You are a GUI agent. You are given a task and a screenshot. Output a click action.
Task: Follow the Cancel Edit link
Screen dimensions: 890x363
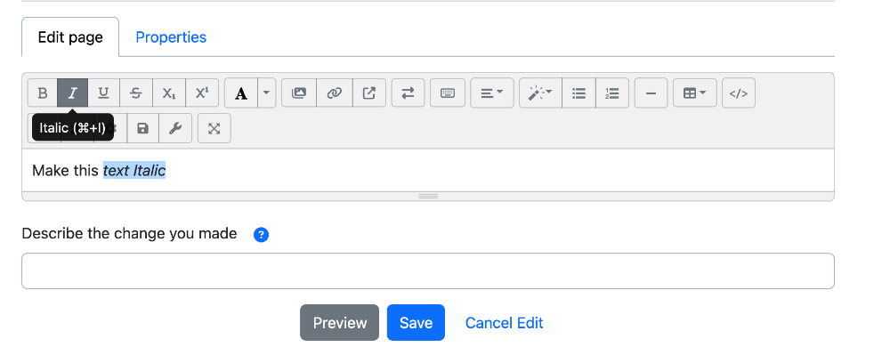[x=504, y=323]
